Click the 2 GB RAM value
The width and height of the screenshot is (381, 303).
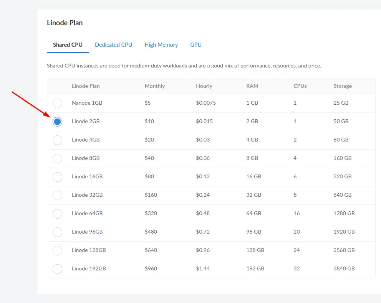coord(252,121)
